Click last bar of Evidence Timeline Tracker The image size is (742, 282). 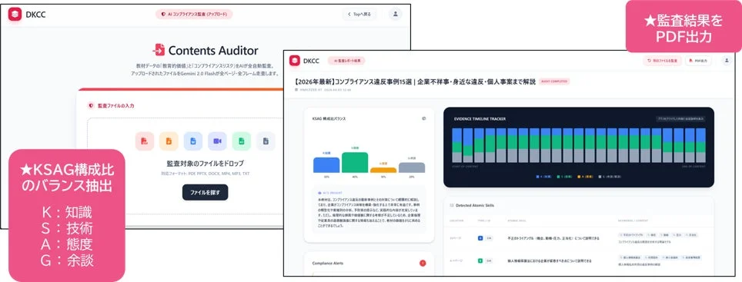[x=701, y=145]
